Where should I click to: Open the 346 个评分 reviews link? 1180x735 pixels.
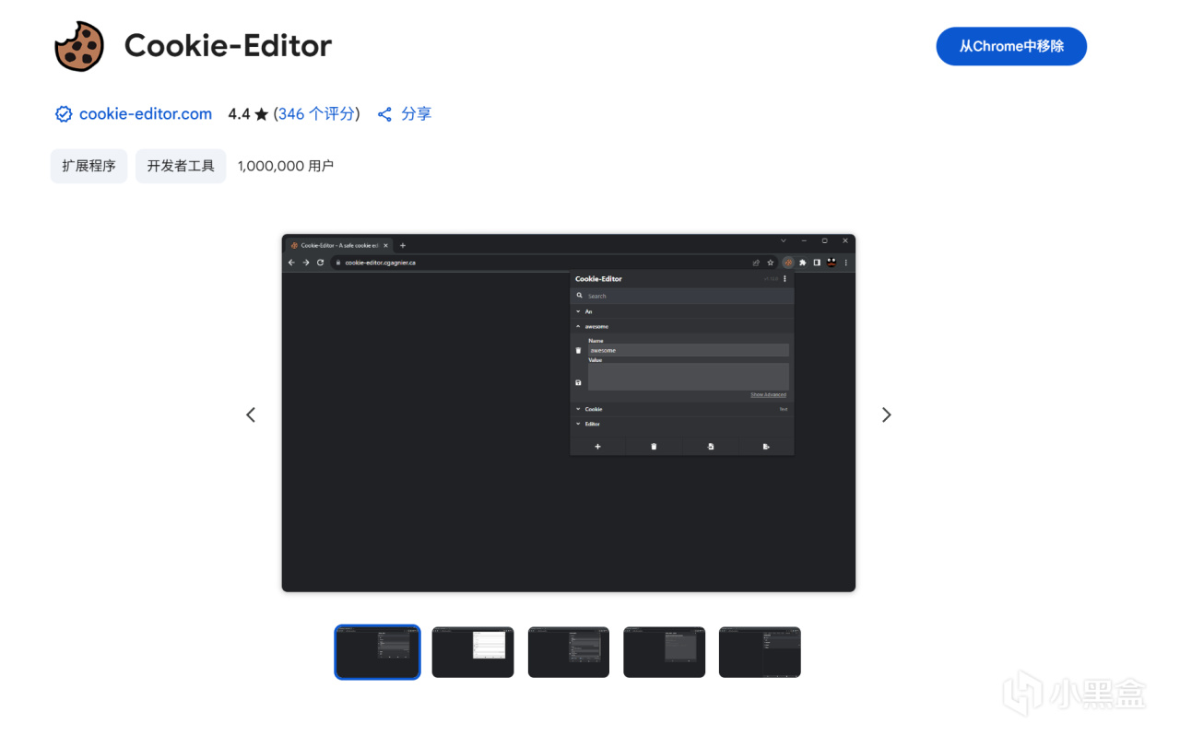[x=316, y=114]
